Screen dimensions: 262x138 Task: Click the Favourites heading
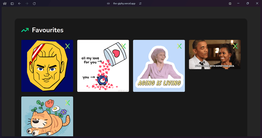point(47,30)
